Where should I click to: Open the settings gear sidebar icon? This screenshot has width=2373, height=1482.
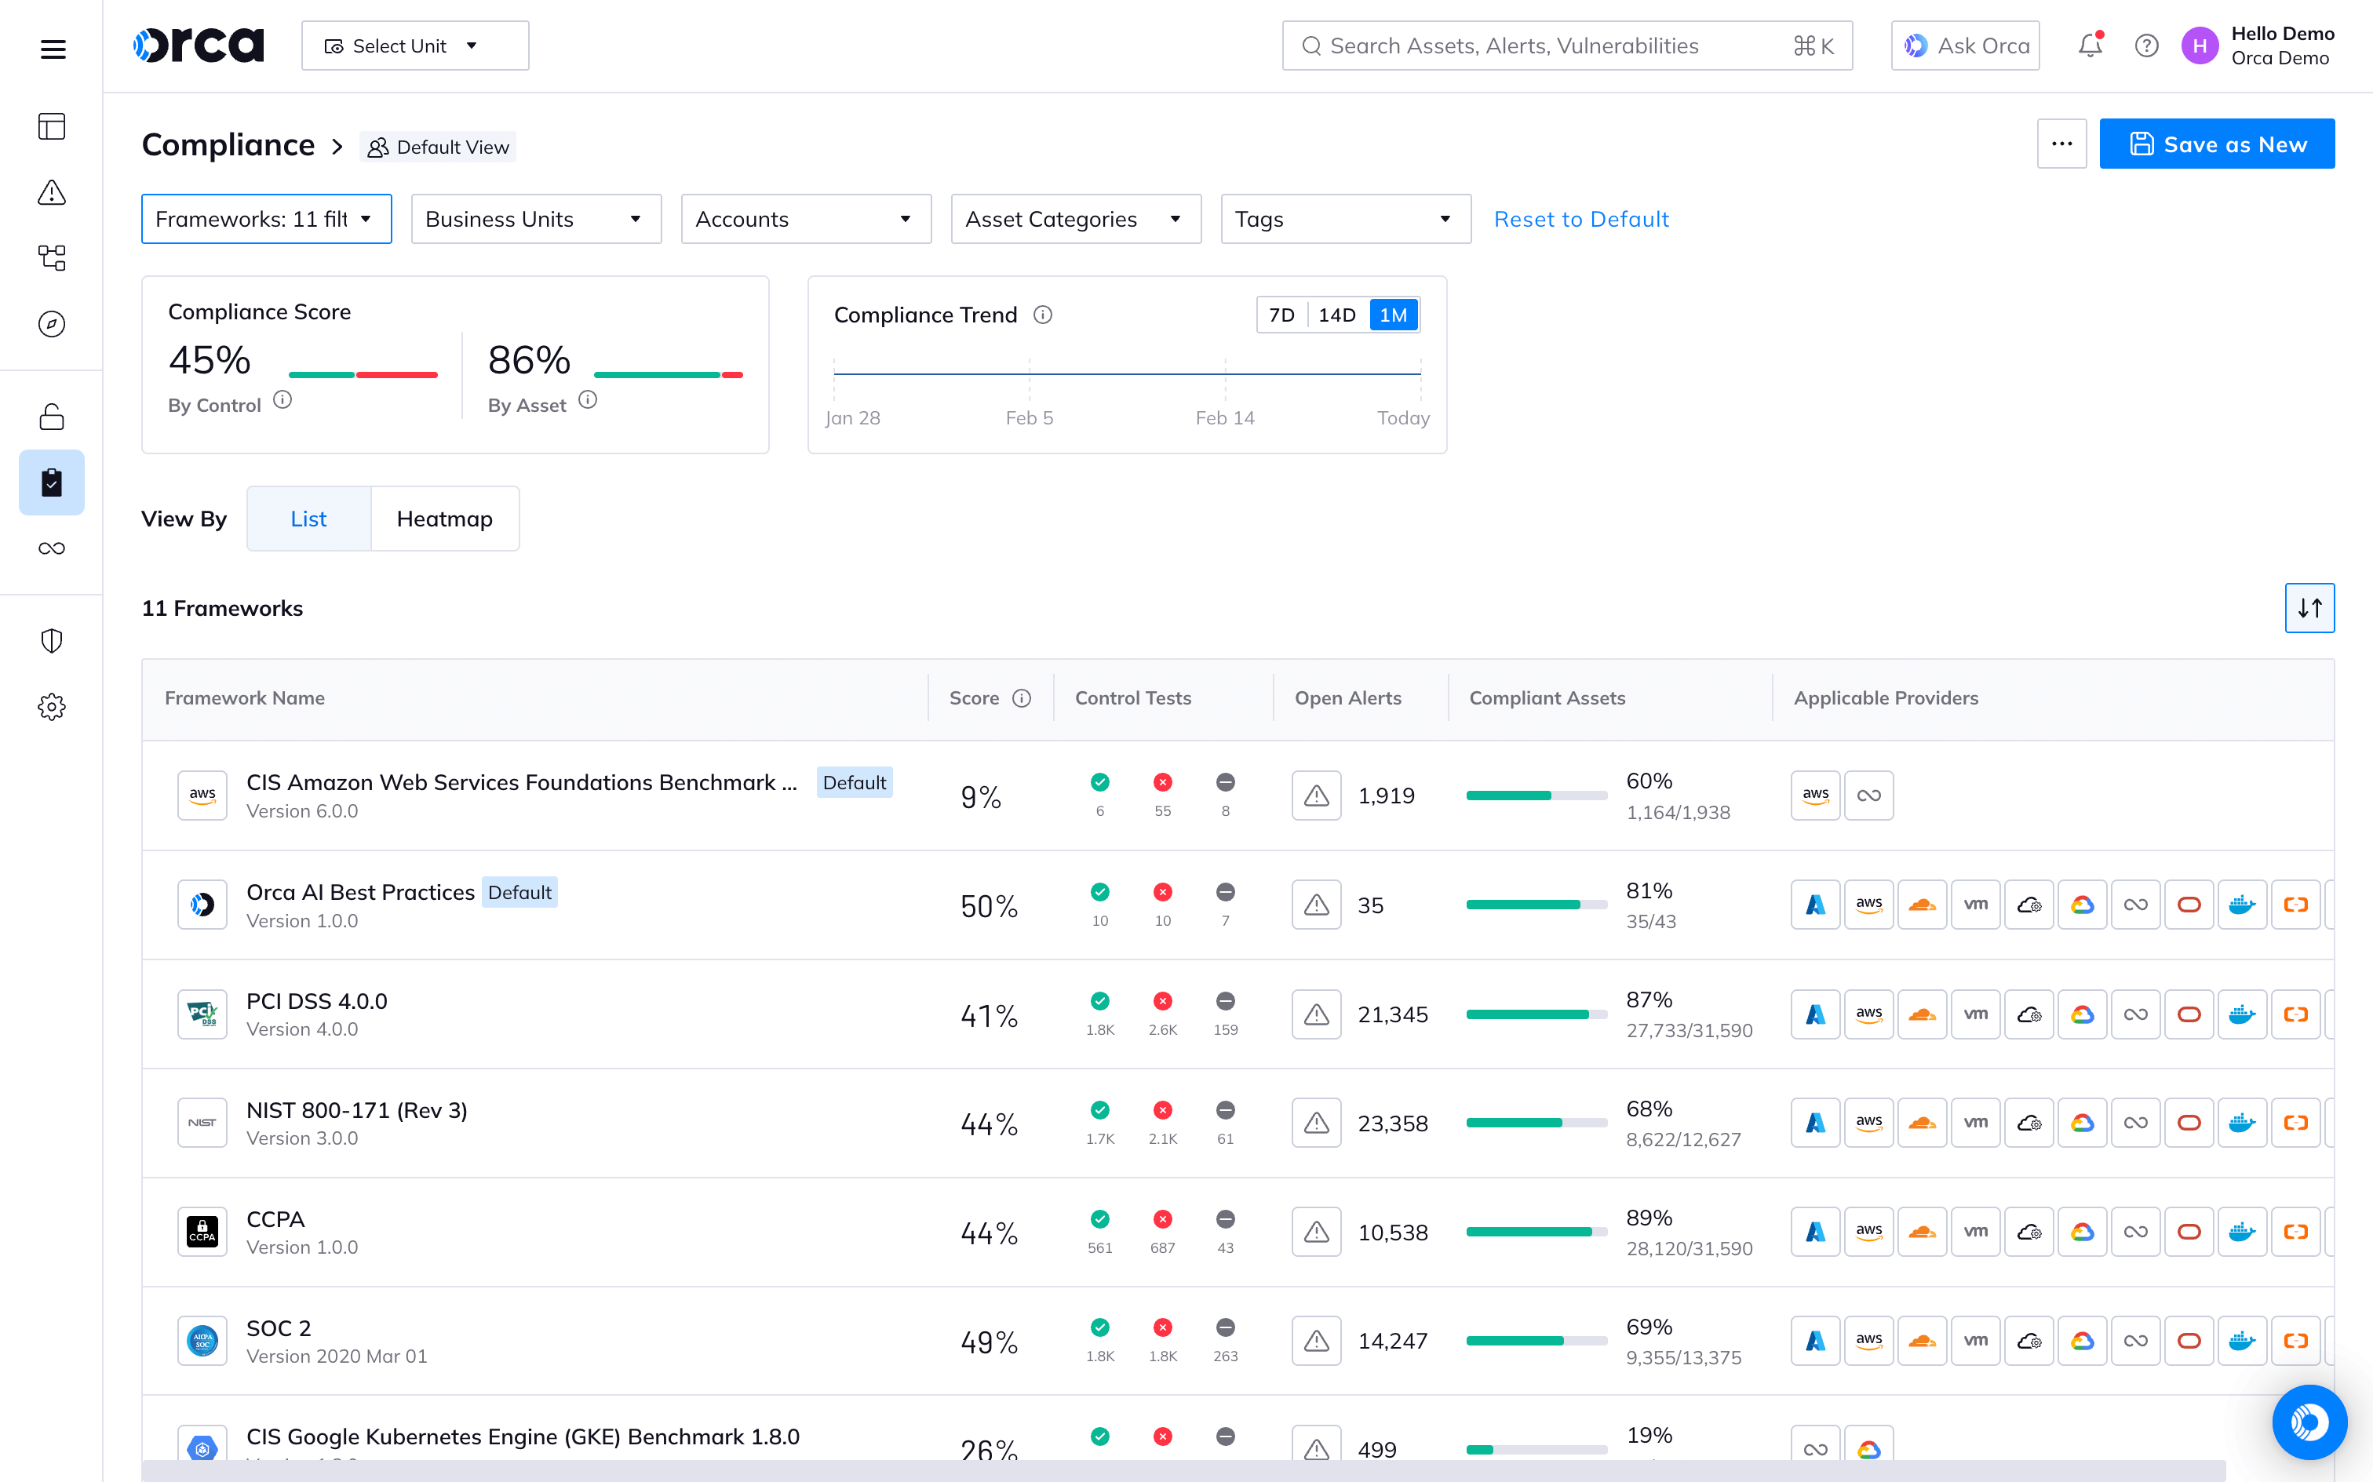click(52, 707)
